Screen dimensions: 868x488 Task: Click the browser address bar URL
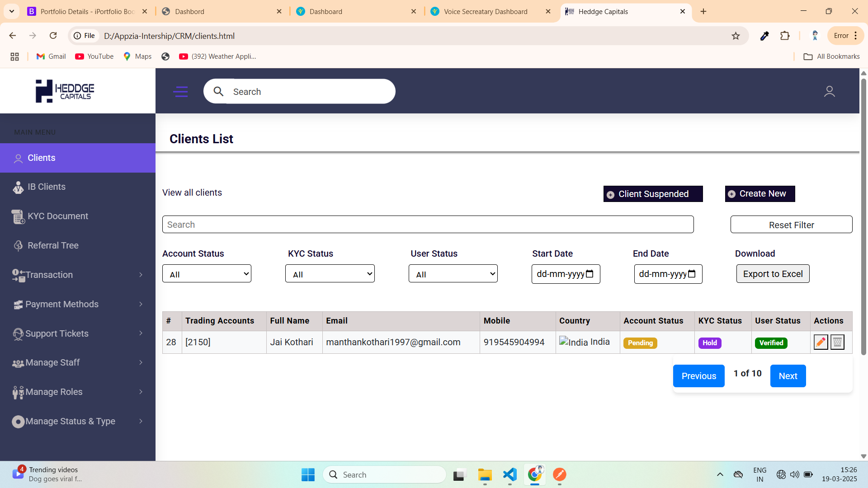pos(169,36)
